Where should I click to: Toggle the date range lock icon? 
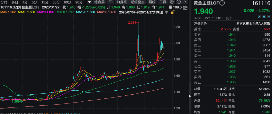(172, 12)
